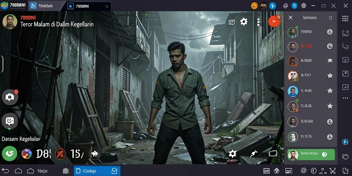
Task: Tap the round face chat button with the green dot
Action: pos(9,121)
